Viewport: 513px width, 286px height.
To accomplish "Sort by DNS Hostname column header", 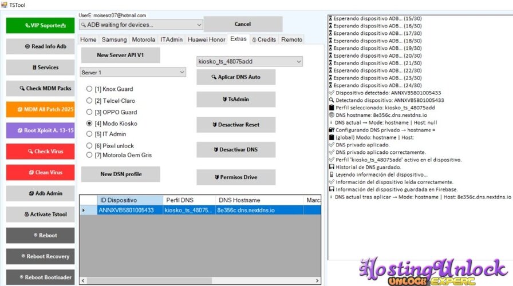I will point(259,200).
